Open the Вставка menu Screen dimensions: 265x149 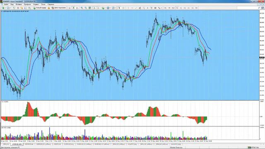[x=19, y=5]
